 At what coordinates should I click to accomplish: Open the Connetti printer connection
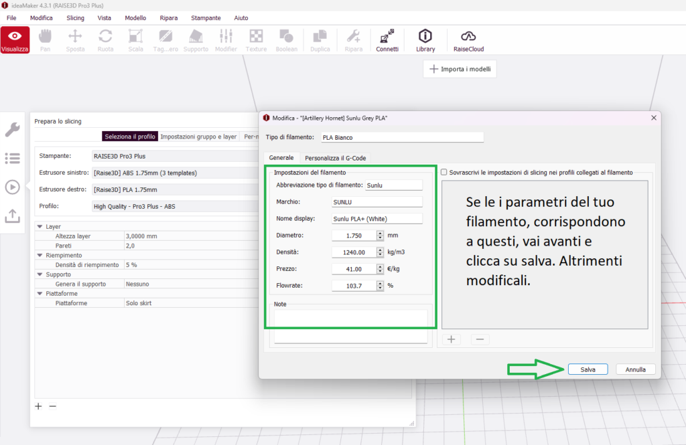click(387, 40)
